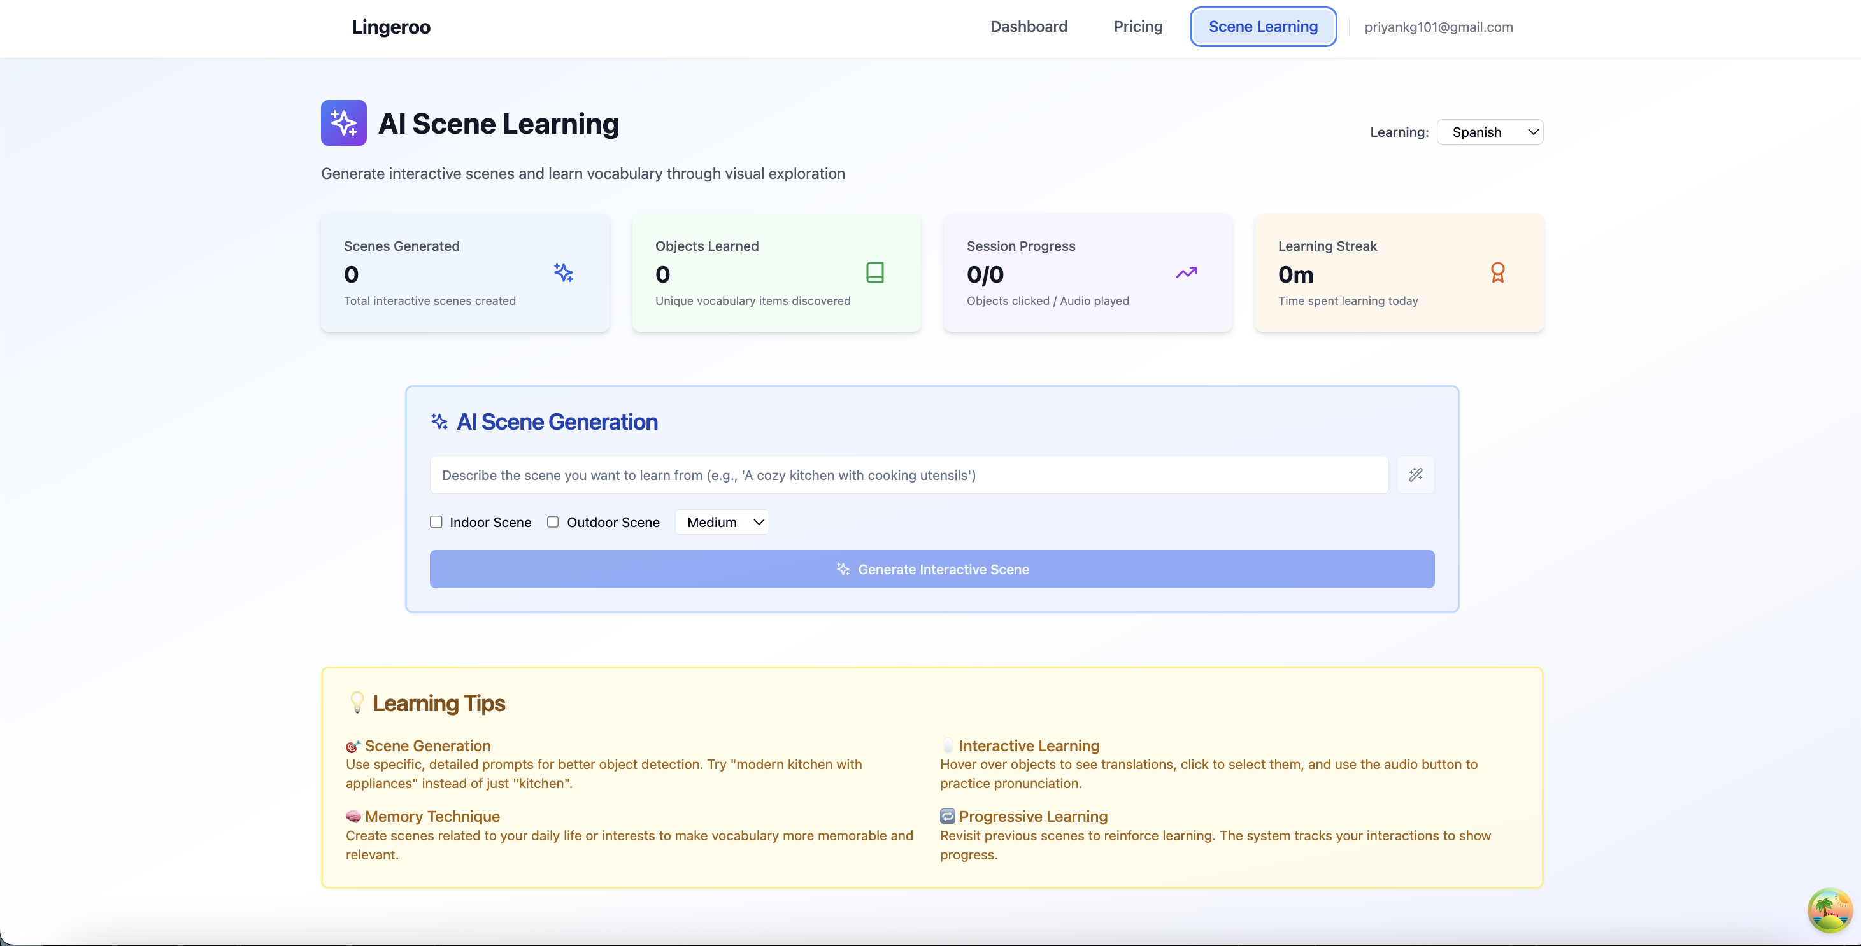Screen dimensions: 1861x946
Task: Click the purple AI Scene Learning sparkle logo
Action: click(x=344, y=123)
